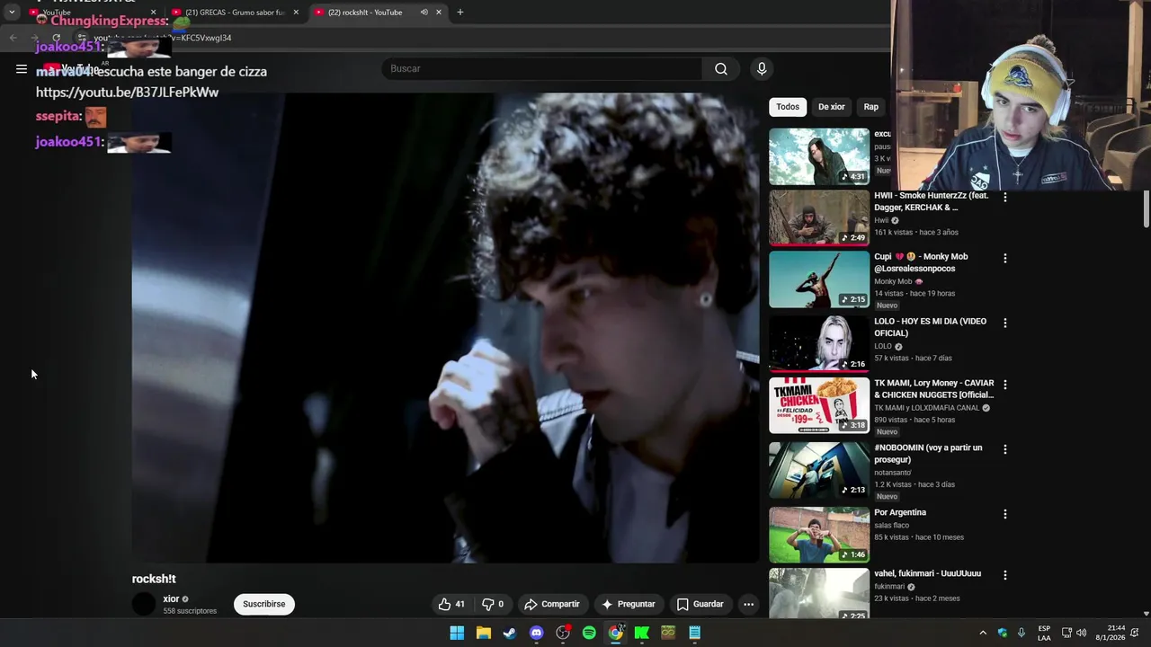Open Notepad icon in taskbar
This screenshot has height=647, width=1151.
tap(694, 633)
